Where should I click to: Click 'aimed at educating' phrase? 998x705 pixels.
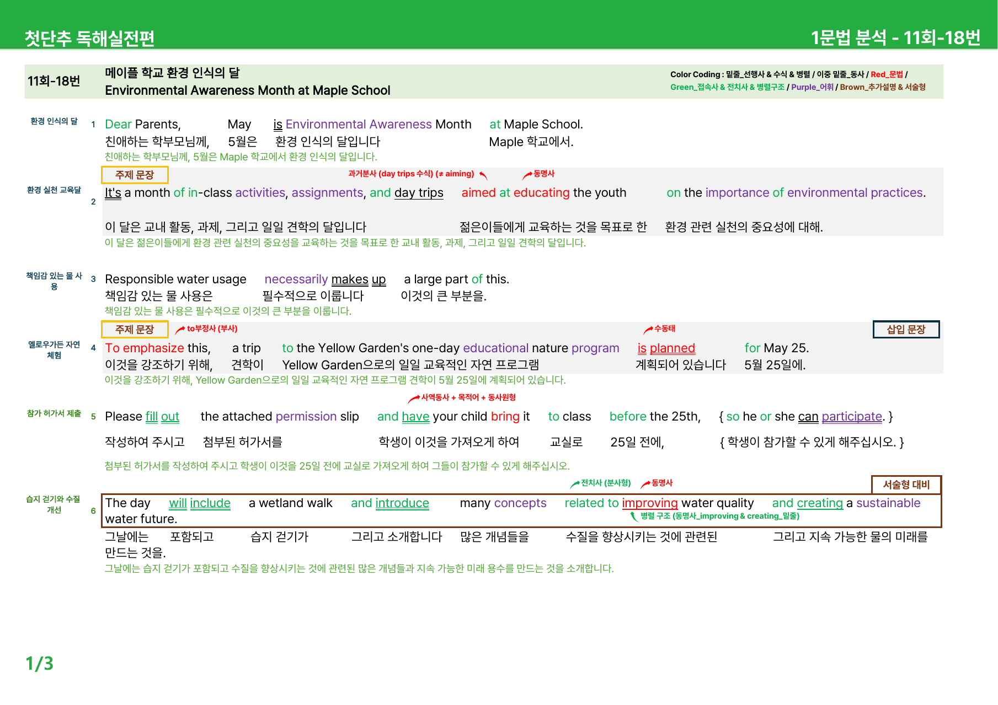[516, 193]
